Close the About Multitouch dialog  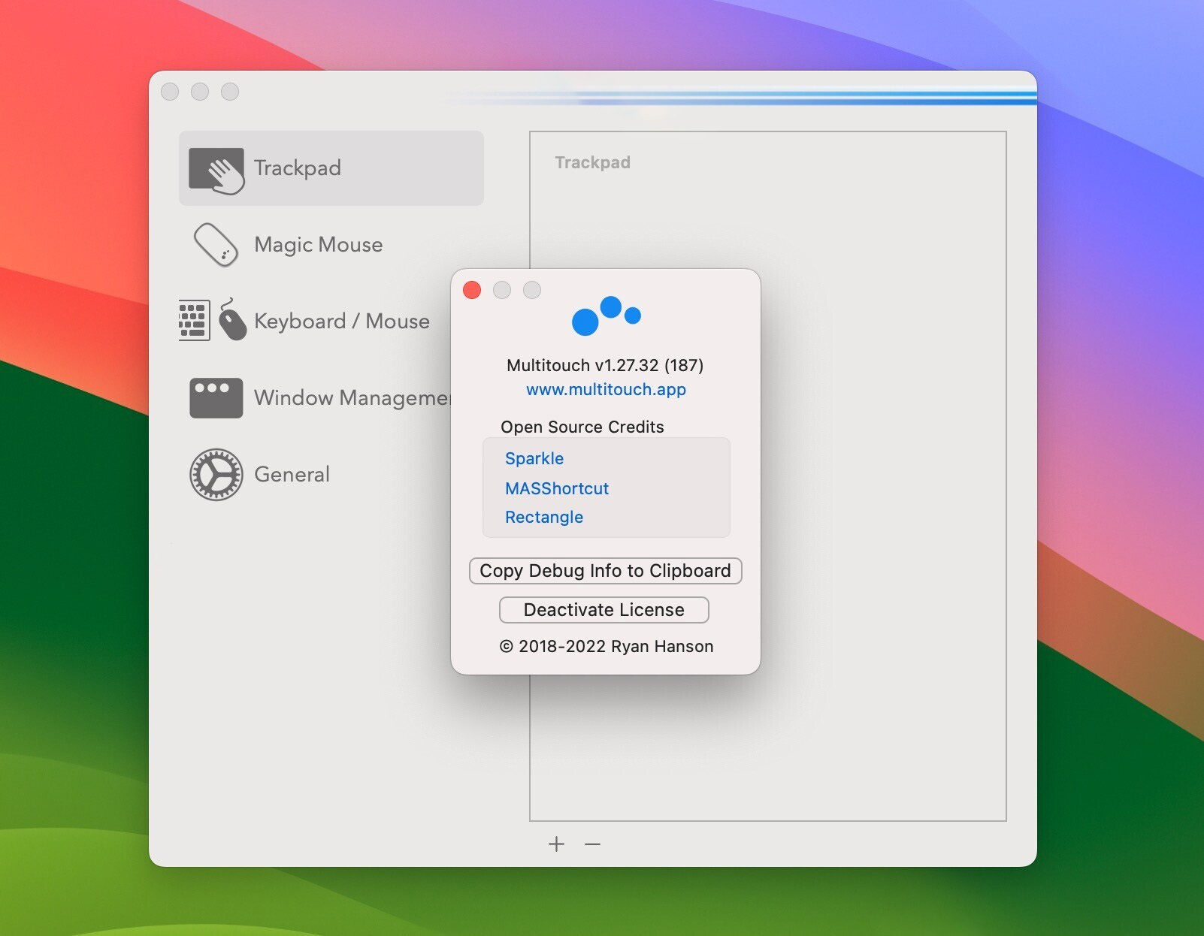[x=472, y=290]
